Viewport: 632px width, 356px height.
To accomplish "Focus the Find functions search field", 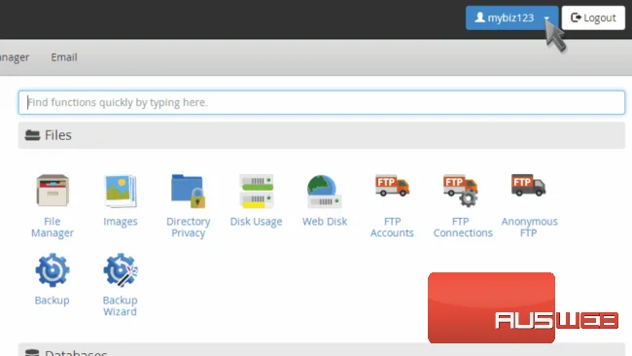I will tap(322, 102).
